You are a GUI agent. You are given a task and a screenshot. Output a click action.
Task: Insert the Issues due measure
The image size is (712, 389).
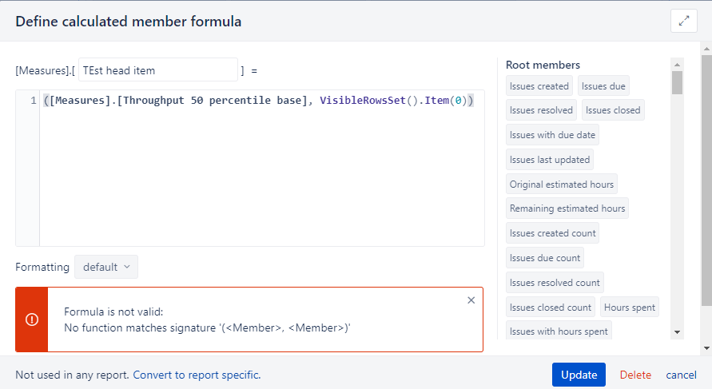click(x=603, y=85)
